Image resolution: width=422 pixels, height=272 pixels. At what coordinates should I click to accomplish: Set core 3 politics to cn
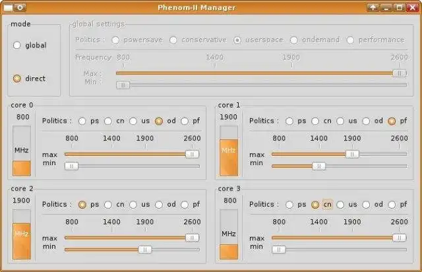[x=315, y=205]
